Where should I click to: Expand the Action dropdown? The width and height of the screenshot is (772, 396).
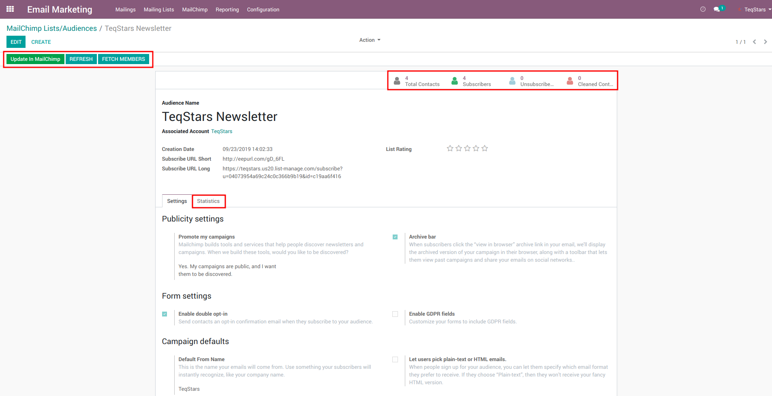click(370, 40)
